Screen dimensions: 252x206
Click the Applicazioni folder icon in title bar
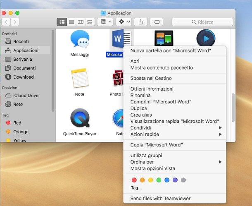coord(103,13)
